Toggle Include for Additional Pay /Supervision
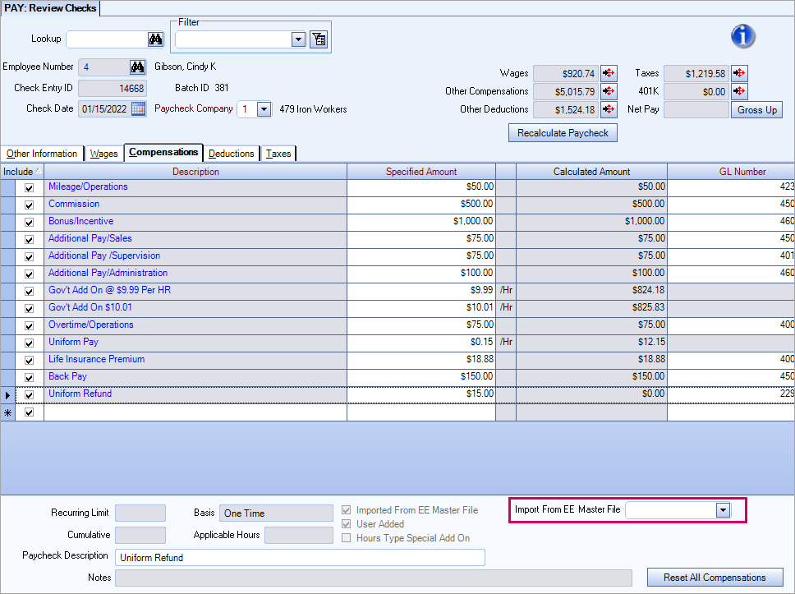Screen dimensions: 795x594 (x=30, y=256)
